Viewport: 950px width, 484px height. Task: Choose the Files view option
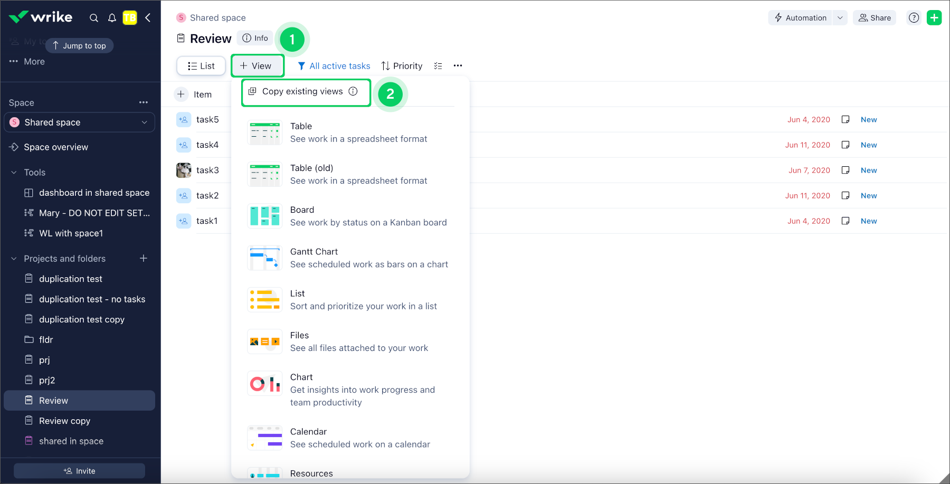pyautogui.click(x=350, y=341)
